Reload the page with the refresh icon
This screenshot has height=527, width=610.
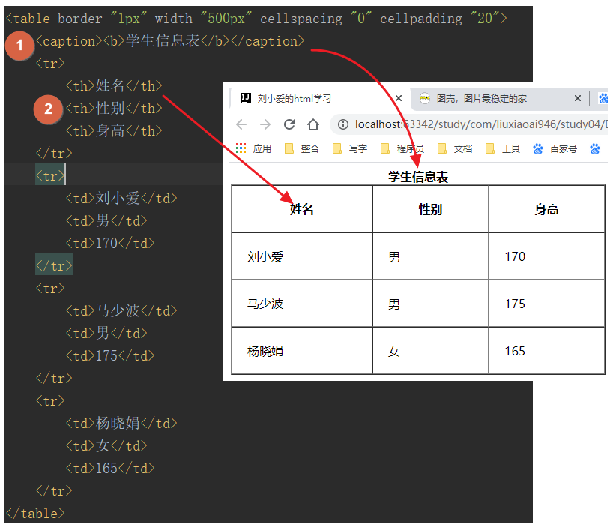click(289, 124)
